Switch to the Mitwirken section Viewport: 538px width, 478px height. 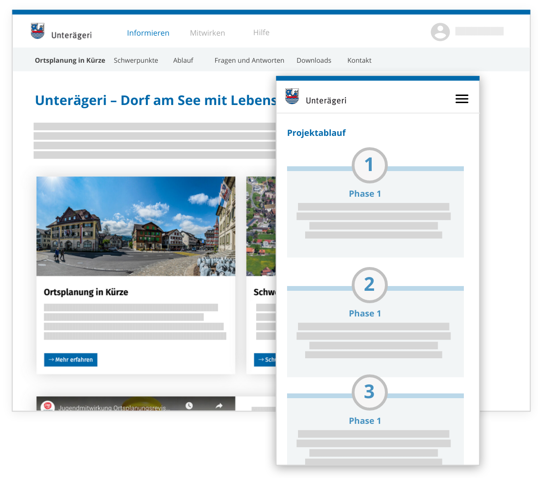click(207, 33)
